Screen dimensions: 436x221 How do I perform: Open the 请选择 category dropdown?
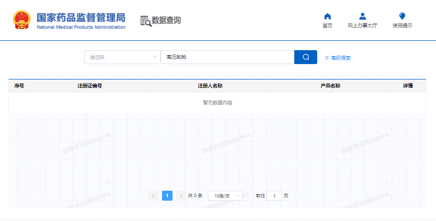click(122, 57)
